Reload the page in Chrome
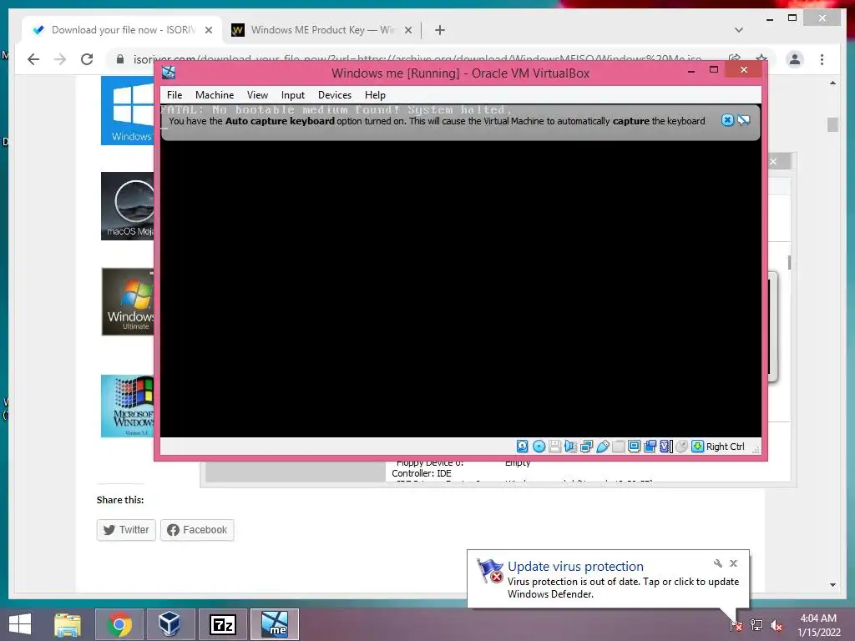The width and height of the screenshot is (855, 641). pyautogui.click(x=87, y=59)
